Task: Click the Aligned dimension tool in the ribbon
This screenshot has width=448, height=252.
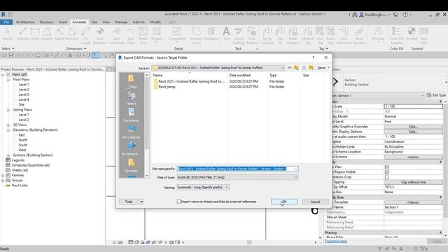Action: click(x=23, y=34)
